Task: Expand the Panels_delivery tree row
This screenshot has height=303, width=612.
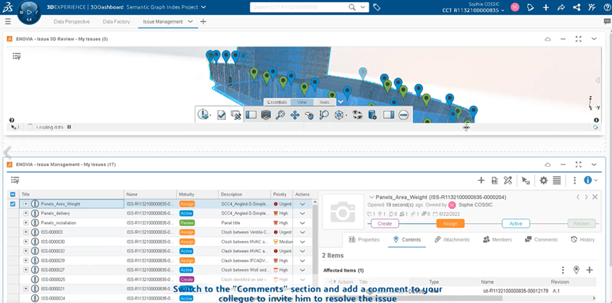Action: coord(25,213)
